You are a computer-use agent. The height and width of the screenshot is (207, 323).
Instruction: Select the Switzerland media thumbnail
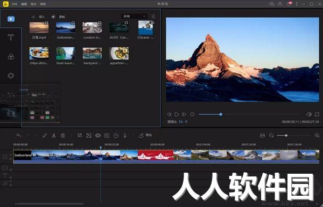(66, 27)
